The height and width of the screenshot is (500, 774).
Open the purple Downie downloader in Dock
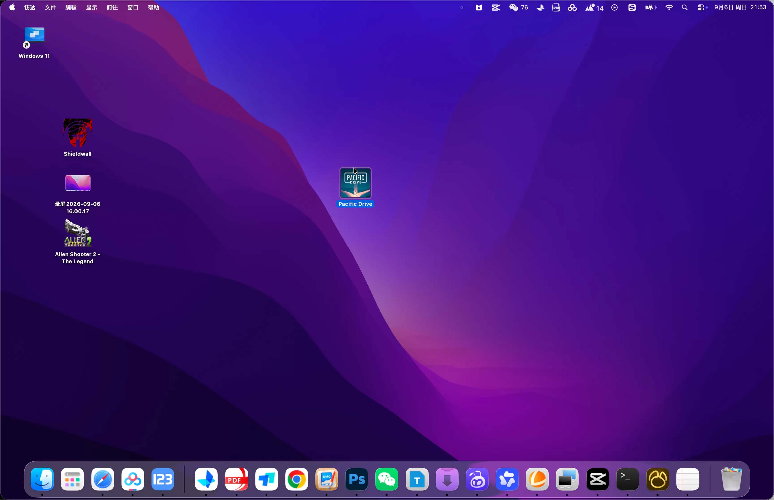447,479
